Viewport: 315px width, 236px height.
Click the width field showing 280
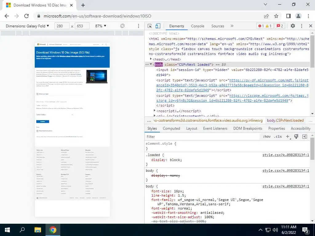pyautogui.click(x=62, y=26)
